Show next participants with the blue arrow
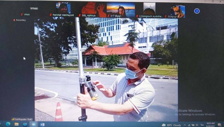Image resolution: width=224 pixels, height=127 pixels. pos(197,11)
